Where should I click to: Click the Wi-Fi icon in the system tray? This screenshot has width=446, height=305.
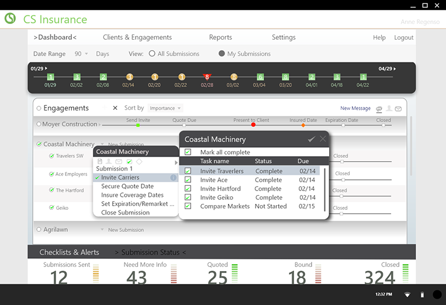coord(407,294)
